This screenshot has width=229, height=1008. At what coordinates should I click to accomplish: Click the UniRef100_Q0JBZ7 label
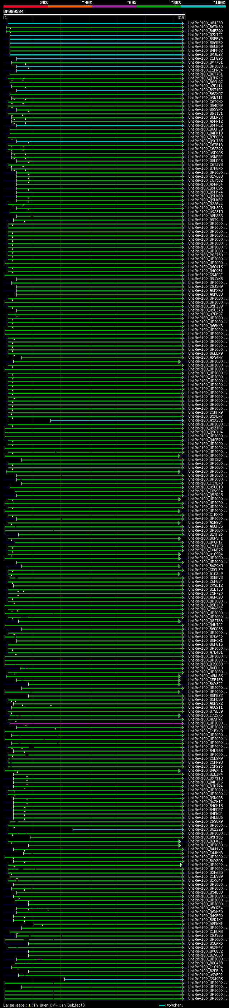pyautogui.click(x=205, y=54)
